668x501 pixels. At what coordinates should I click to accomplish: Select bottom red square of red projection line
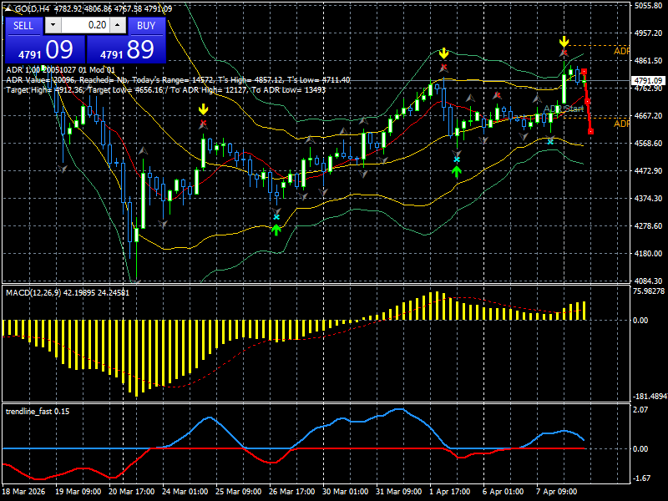tap(590, 131)
